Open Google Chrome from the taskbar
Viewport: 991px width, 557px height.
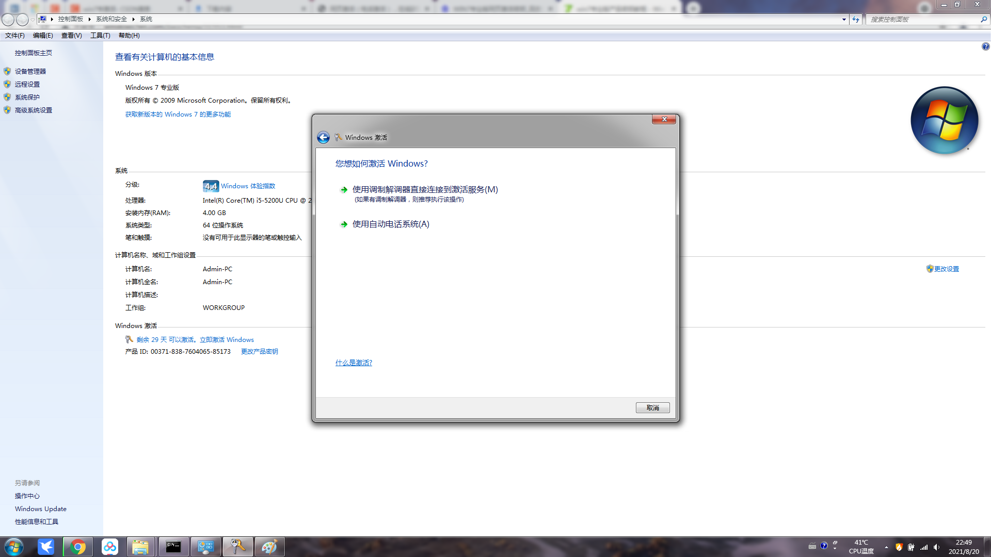pyautogui.click(x=77, y=546)
